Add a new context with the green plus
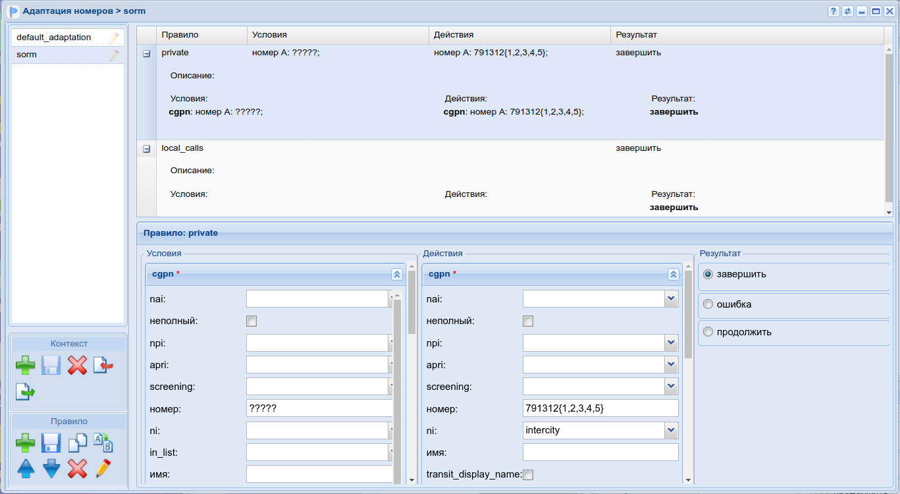Image resolution: width=900 pixels, height=494 pixels. (x=26, y=365)
